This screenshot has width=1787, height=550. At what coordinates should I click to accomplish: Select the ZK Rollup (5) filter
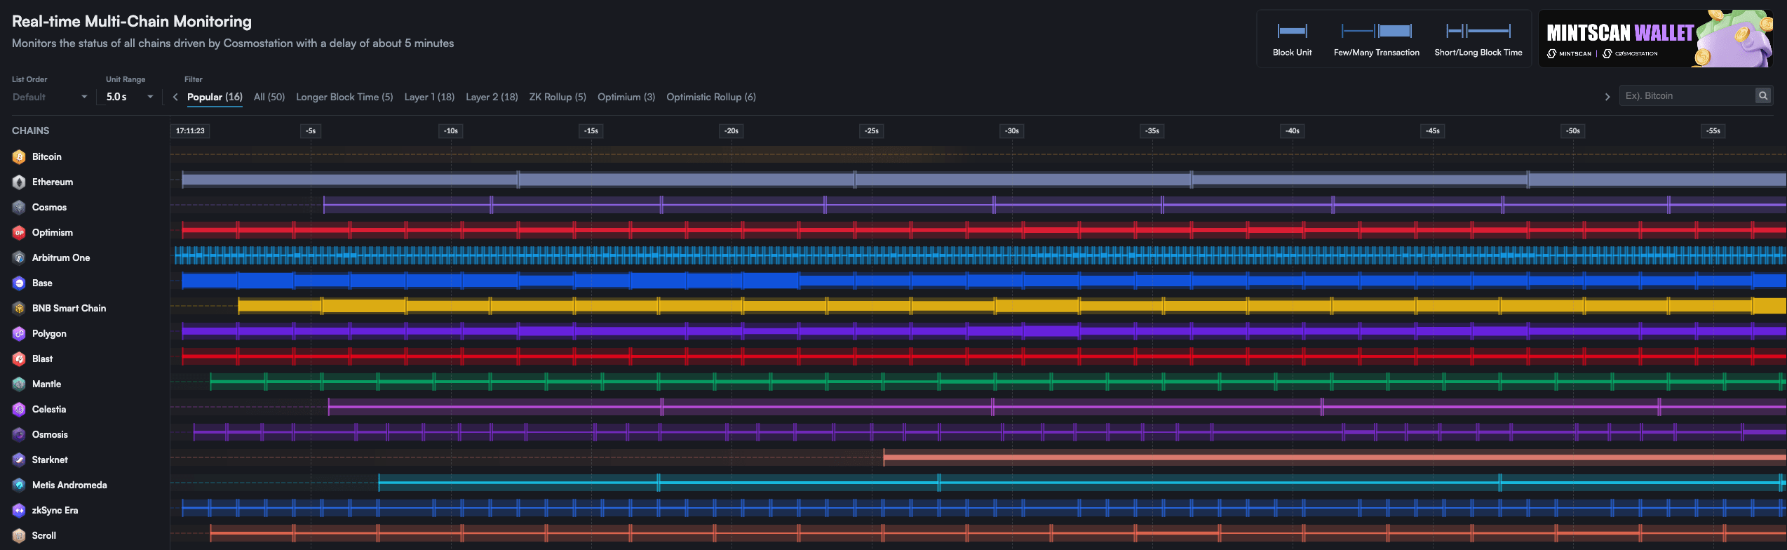tap(558, 97)
